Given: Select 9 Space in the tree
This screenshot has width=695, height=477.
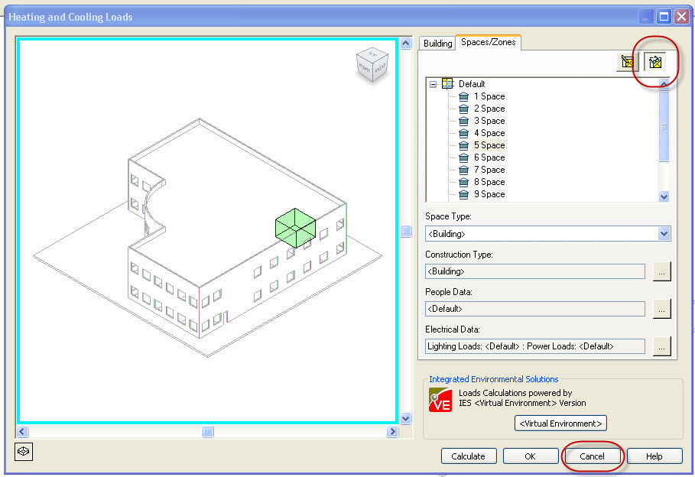Looking at the screenshot, I should click(x=489, y=194).
